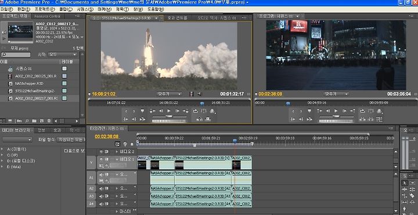Screen dimensions: 418x215
Task: Toggle audio-only drag icon in Source monitor
Action: click(199, 94)
